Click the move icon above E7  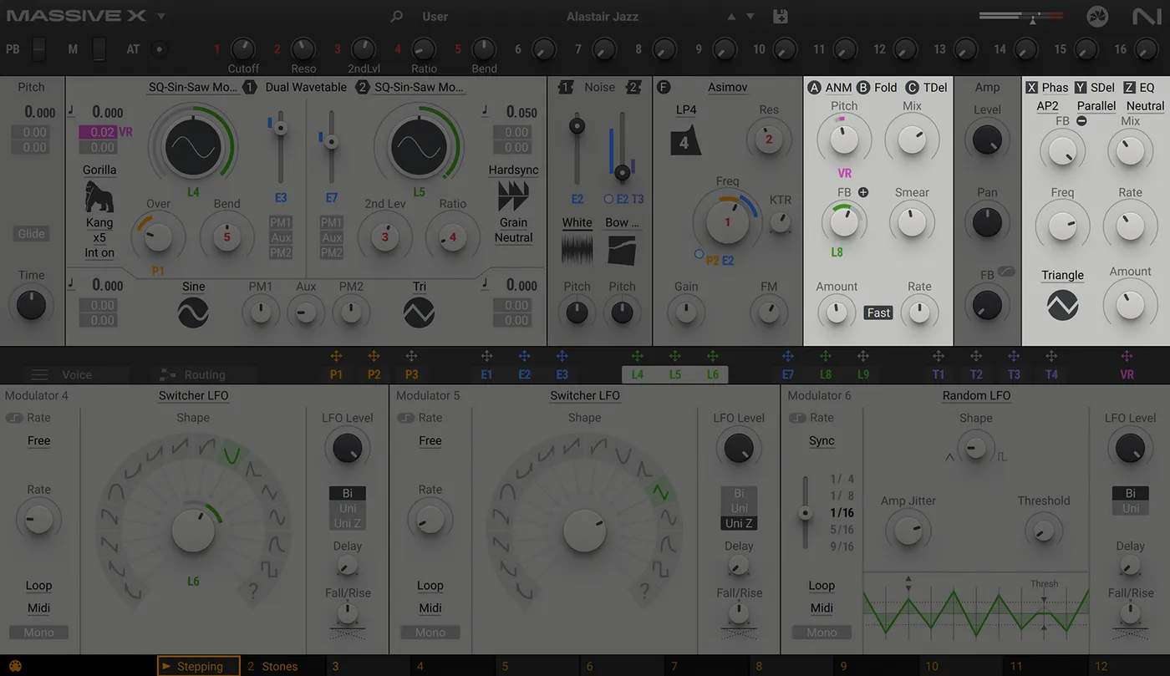[x=787, y=357]
